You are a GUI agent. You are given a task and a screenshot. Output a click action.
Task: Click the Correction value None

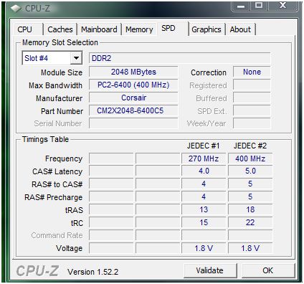(252, 72)
